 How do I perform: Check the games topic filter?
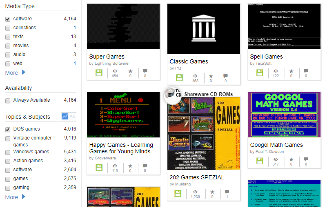pos(8,179)
